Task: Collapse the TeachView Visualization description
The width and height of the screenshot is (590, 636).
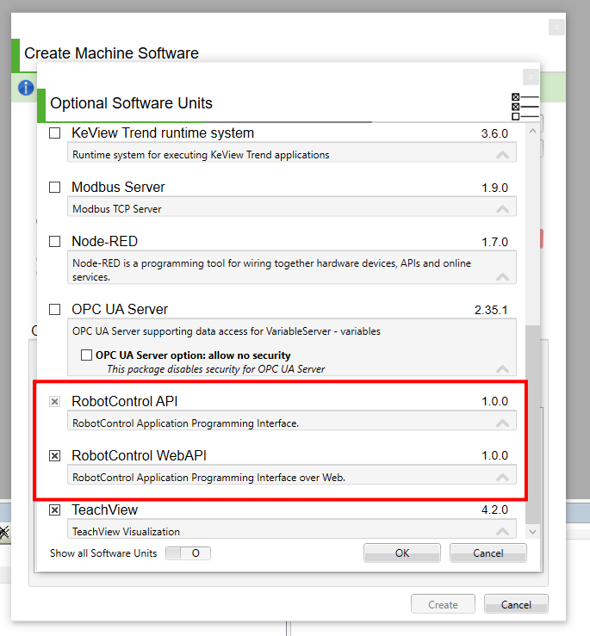Action: (x=502, y=531)
